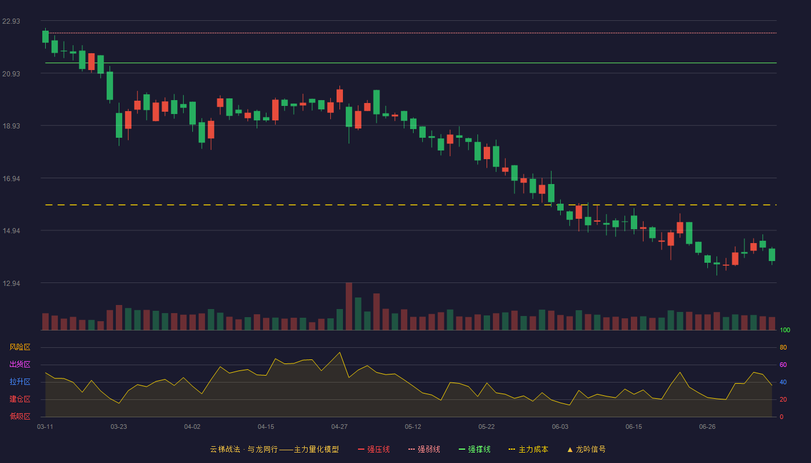Click the blue 40 indicator axis value
The height and width of the screenshot is (463, 811).
pos(783,382)
